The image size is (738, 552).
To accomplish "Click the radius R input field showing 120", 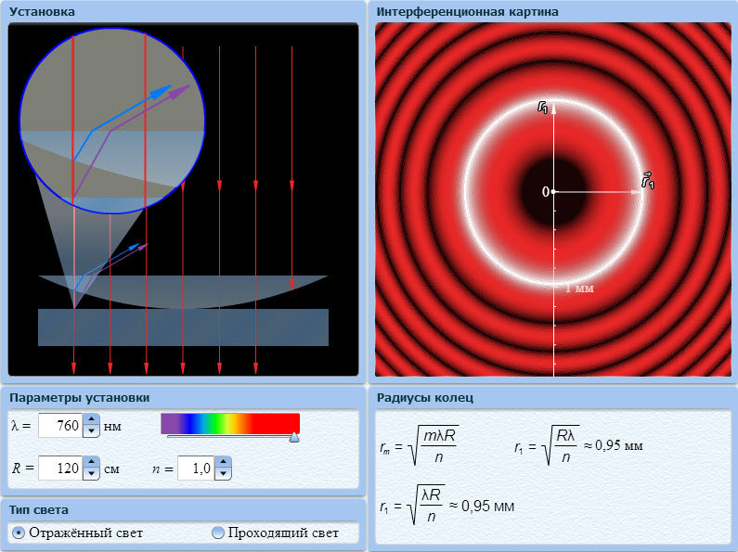I will [60, 469].
